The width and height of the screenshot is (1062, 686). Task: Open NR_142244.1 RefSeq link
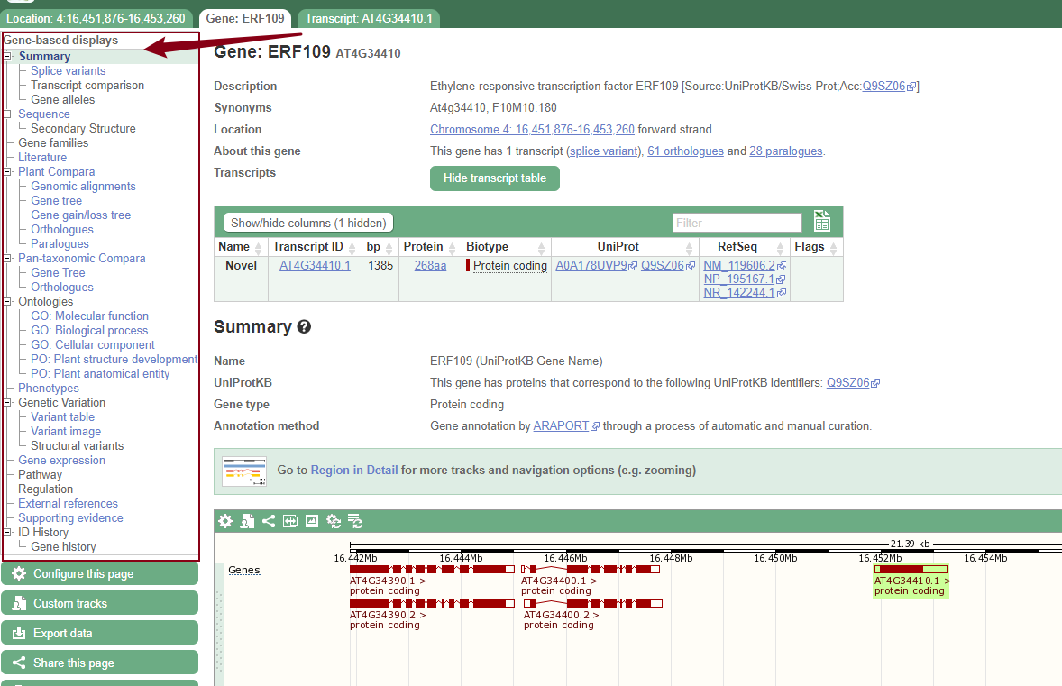point(738,293)
